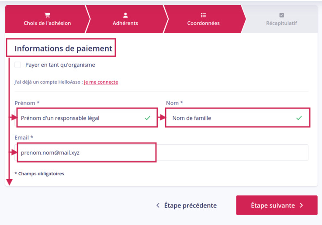Select the Coordonnées step label

(x=203, y=23)
